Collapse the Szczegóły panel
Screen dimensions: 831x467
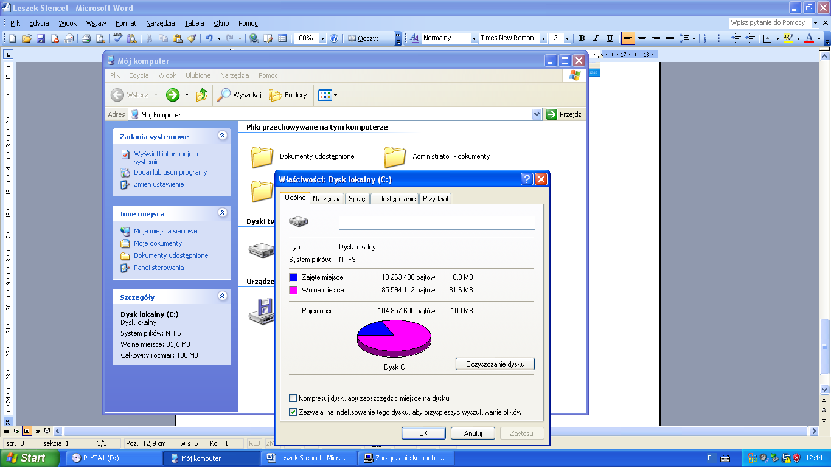click(223, 297)
